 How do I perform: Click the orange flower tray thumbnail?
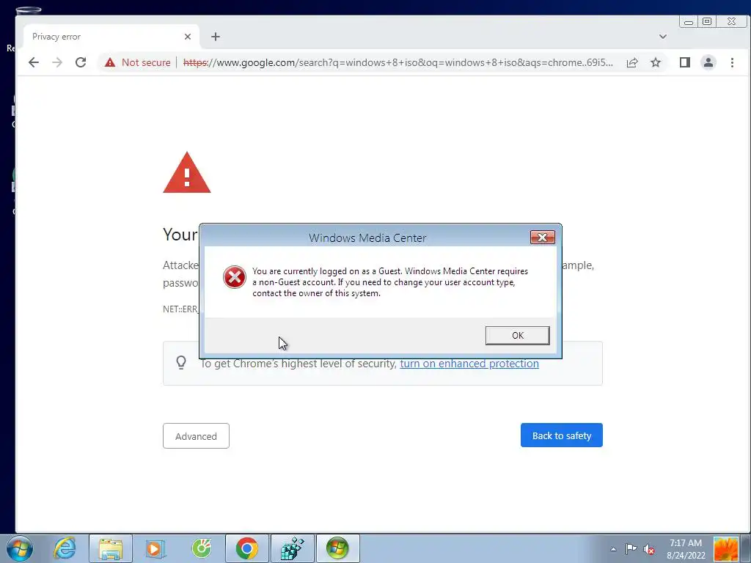(x=725, y=548)
